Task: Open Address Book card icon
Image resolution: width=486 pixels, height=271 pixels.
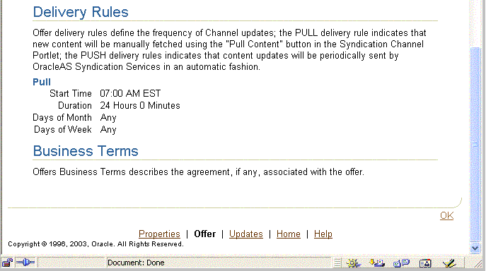Action: tap(425, 263)
